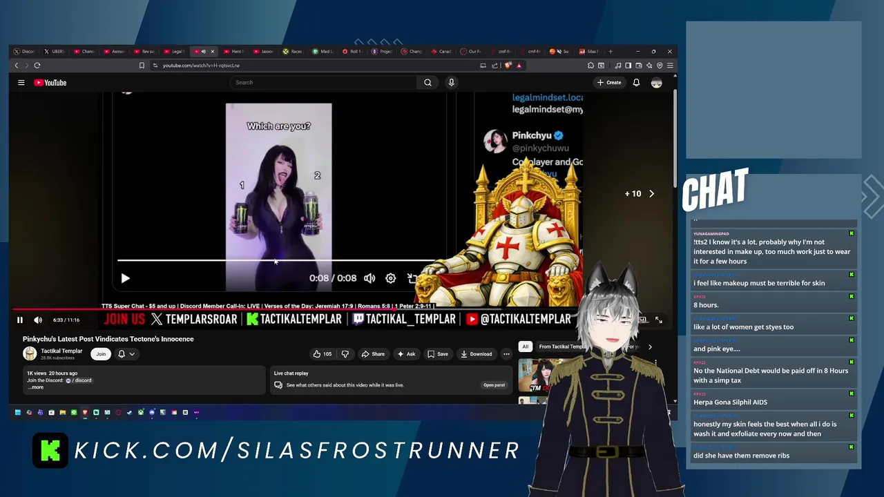This screenshot has height=497, width=884.
Task: Toggle the embedded clip's speaker icon
Action: pos(369,278)
